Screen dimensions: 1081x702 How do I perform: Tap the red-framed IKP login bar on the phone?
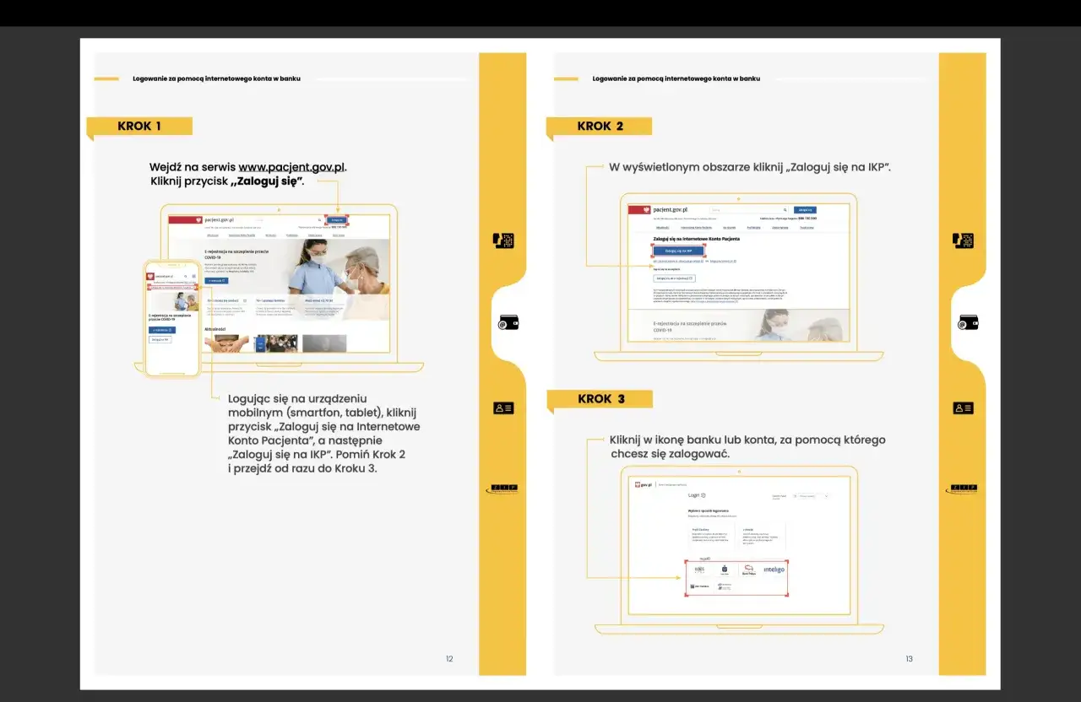[x=172, y=287]
